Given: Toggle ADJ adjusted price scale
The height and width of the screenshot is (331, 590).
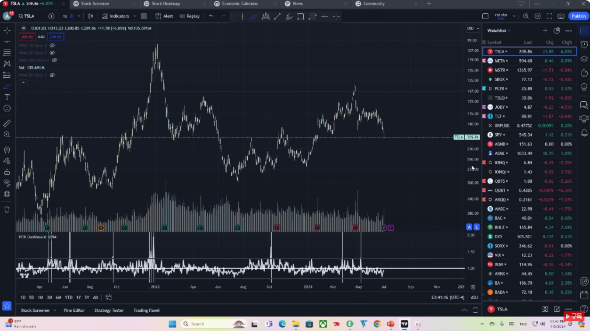Looking at the screenshot, I should click(474, 297).
